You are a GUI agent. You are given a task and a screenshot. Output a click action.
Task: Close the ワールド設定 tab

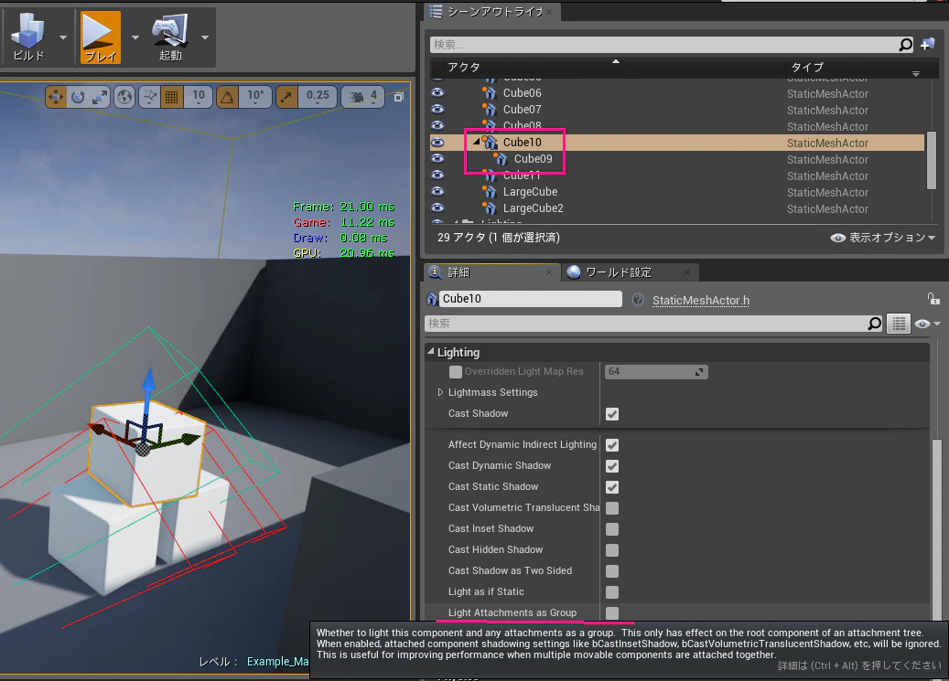coord(687,272)
